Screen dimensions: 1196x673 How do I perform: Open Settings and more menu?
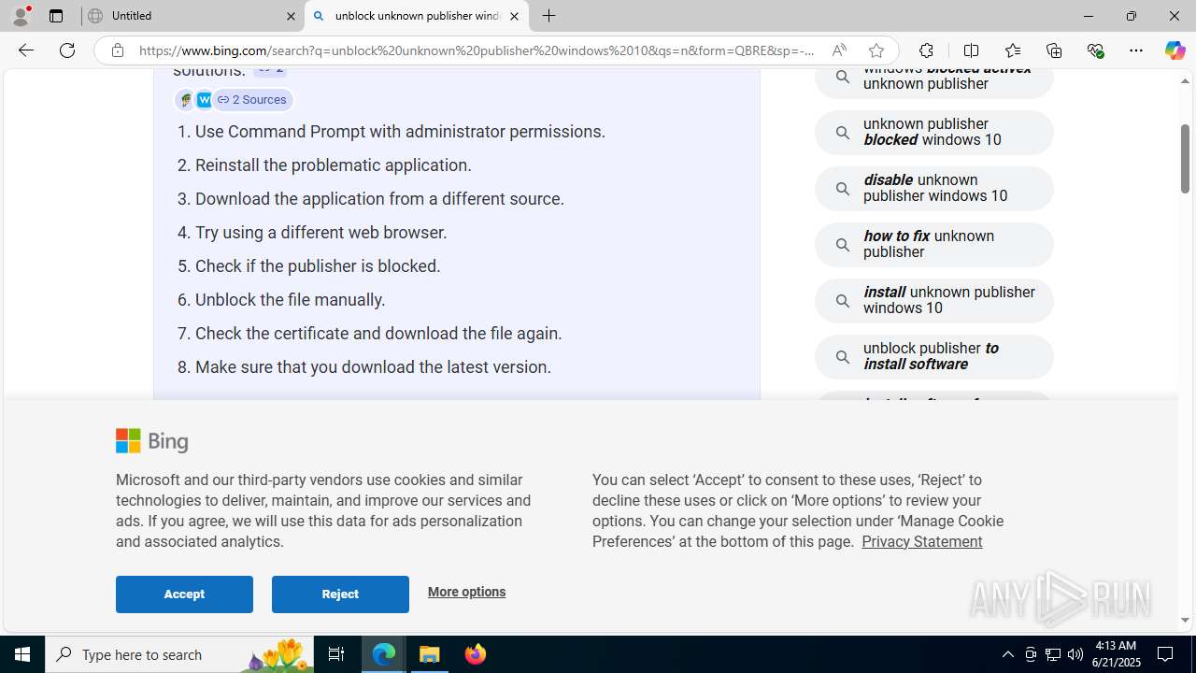(1136, 50)
